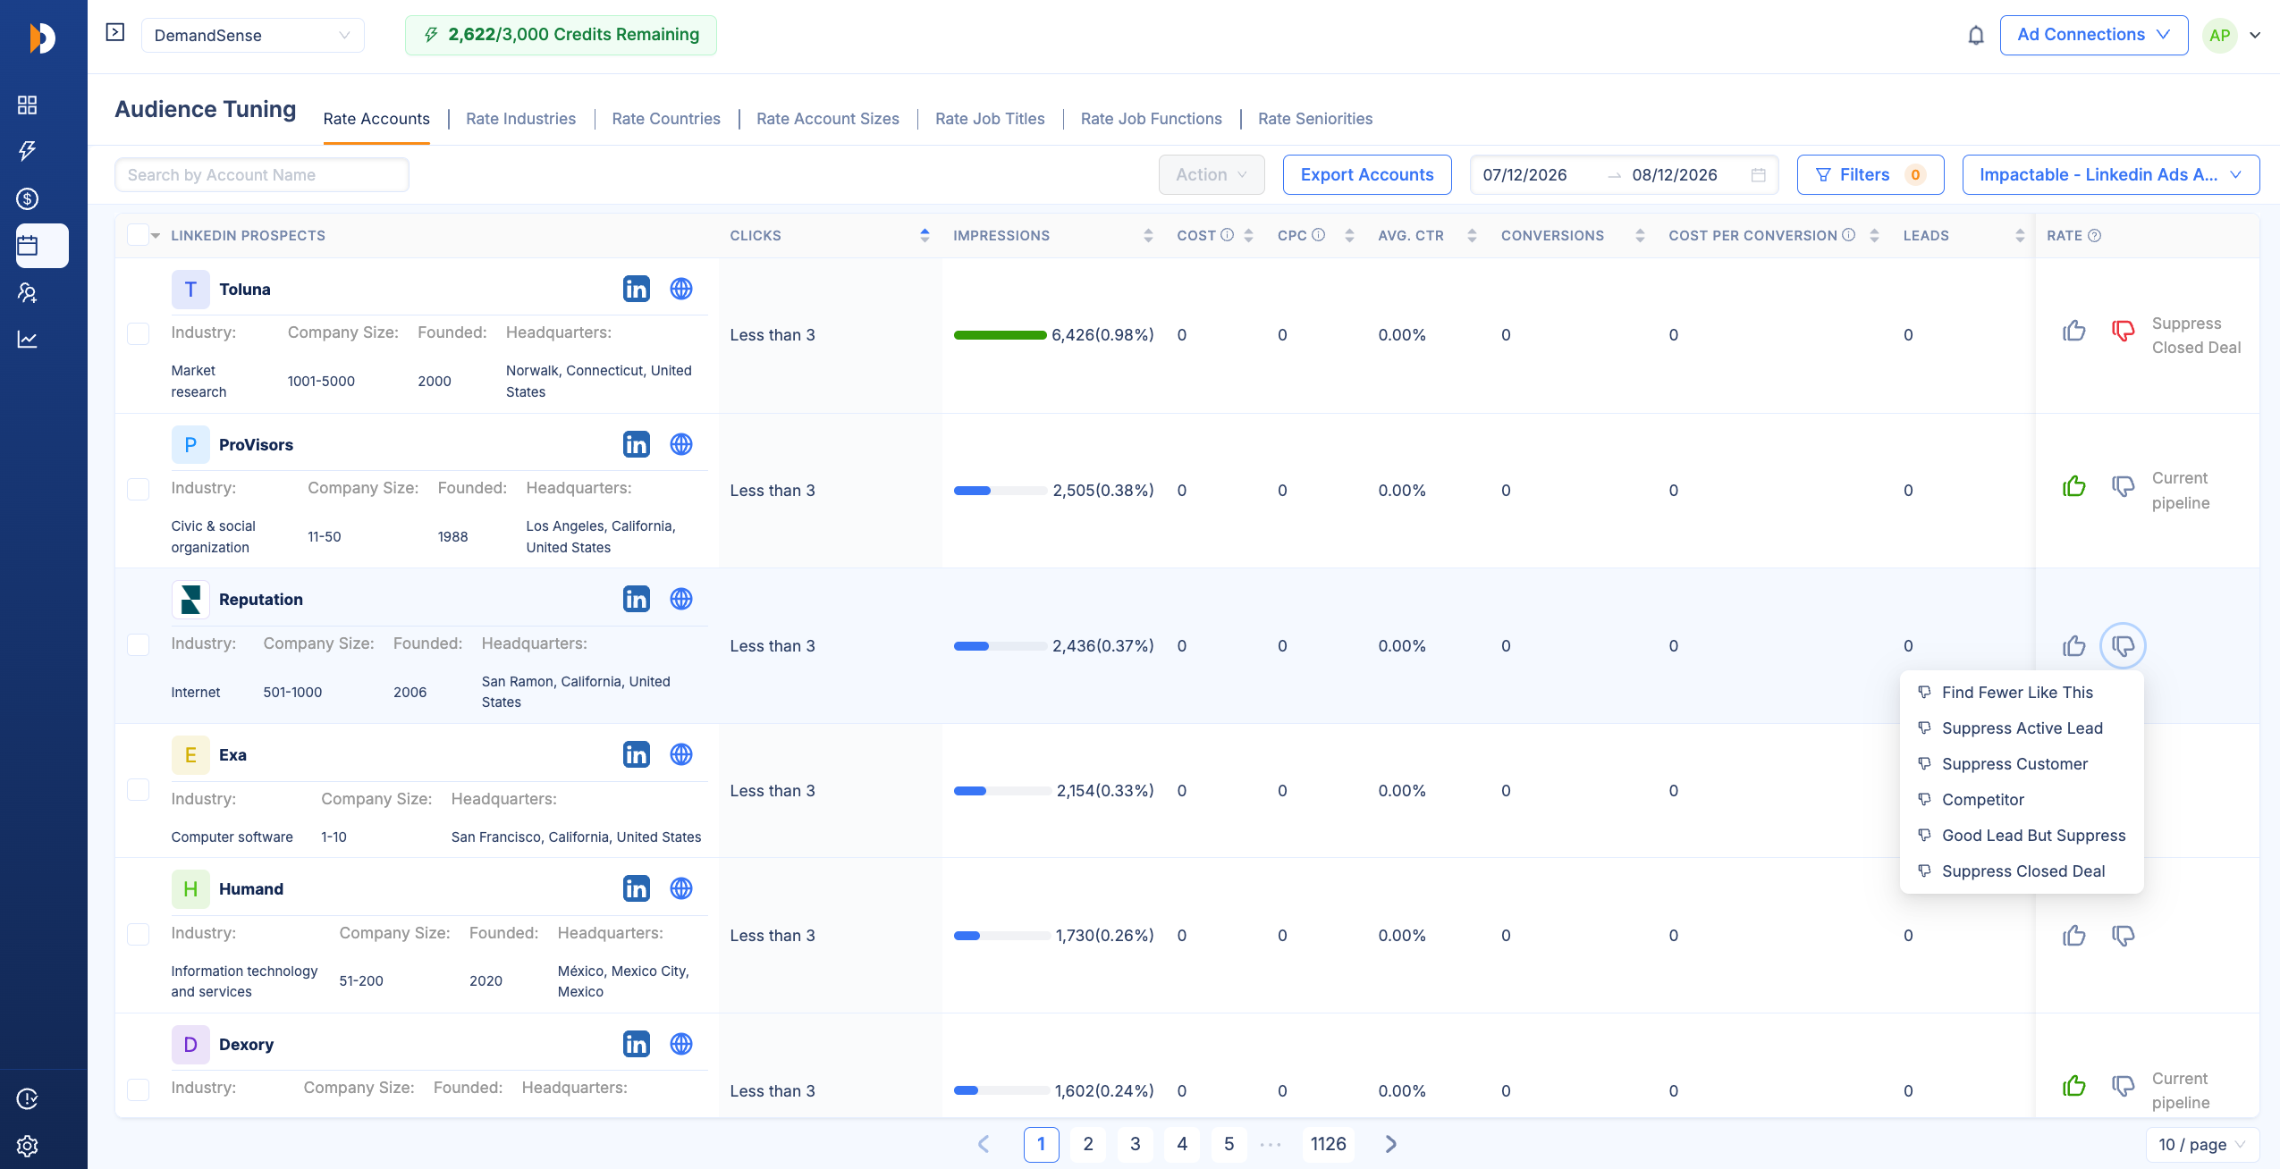The image size is (2280, 1169).
Task: Open the select-all options caret
Action: pyautogui.click(x=156, y=236)
